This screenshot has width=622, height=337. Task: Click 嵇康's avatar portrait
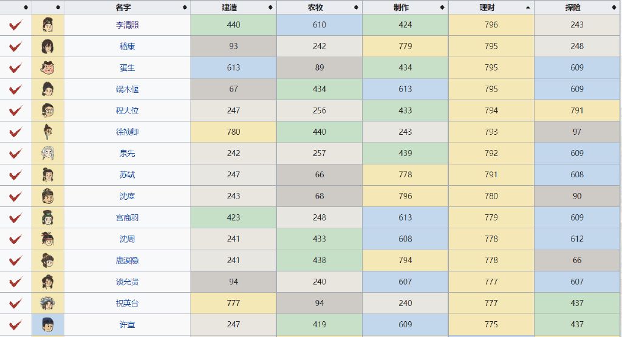click(48, 46)
